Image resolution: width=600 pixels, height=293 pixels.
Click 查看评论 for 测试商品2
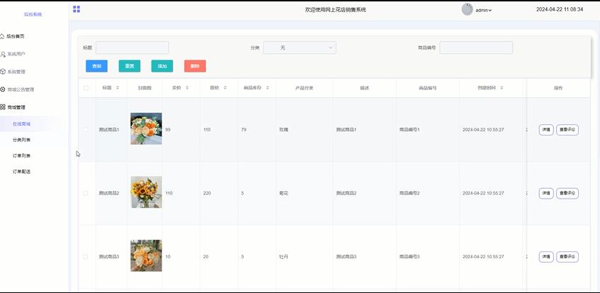[x=567, y=194]
